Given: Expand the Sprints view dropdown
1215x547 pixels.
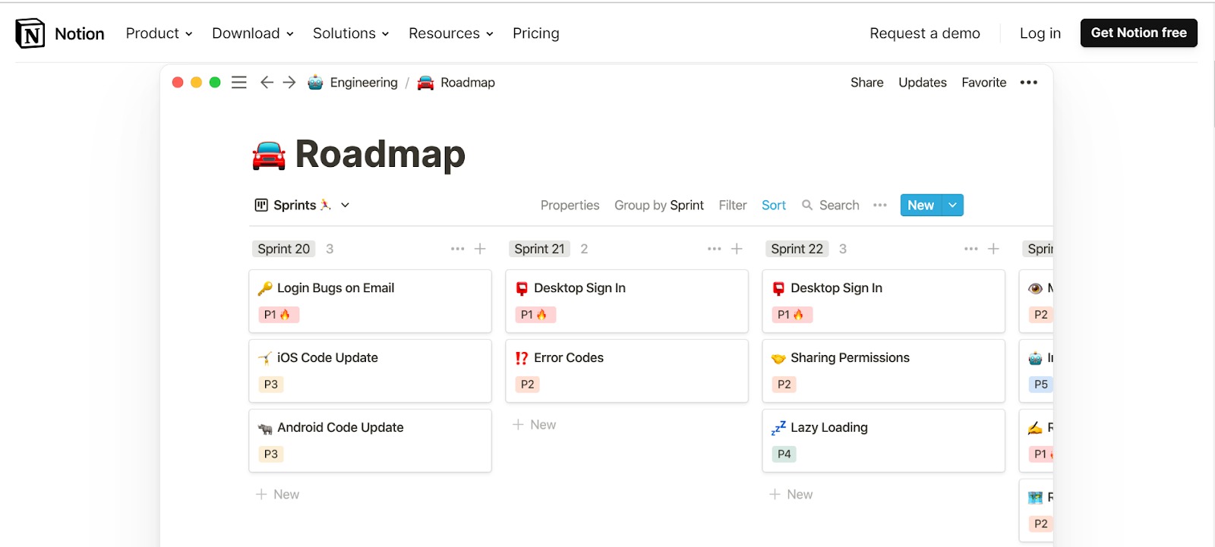Looking at the screenshot, I should click(345, 206).
